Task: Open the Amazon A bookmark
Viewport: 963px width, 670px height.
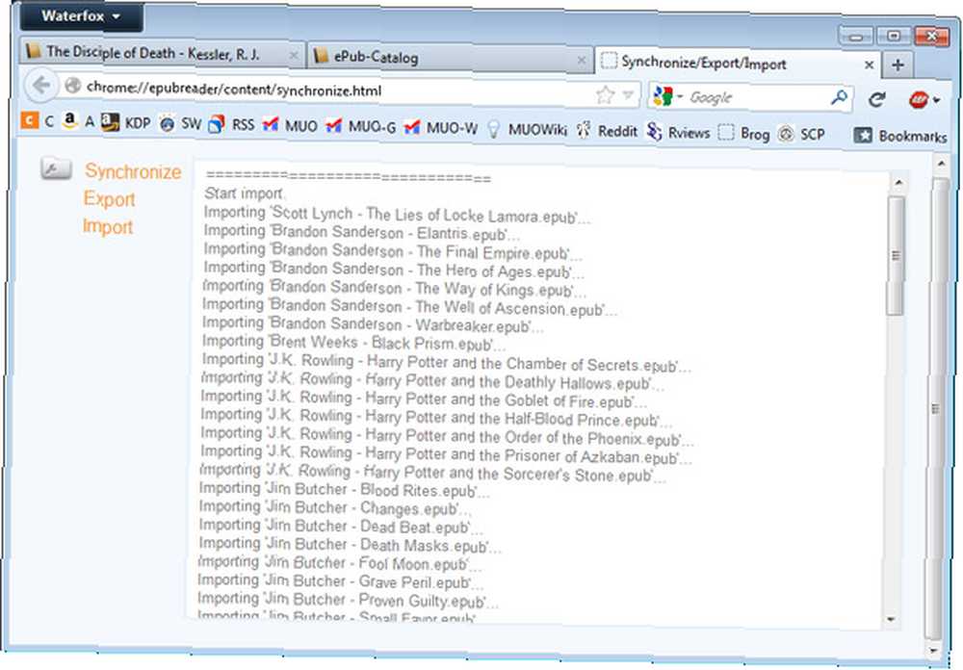Action: (79, 121)
